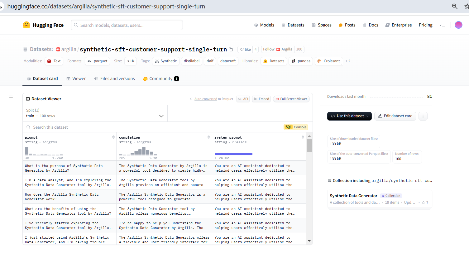Select the < 1K size tag

(131, 61)
